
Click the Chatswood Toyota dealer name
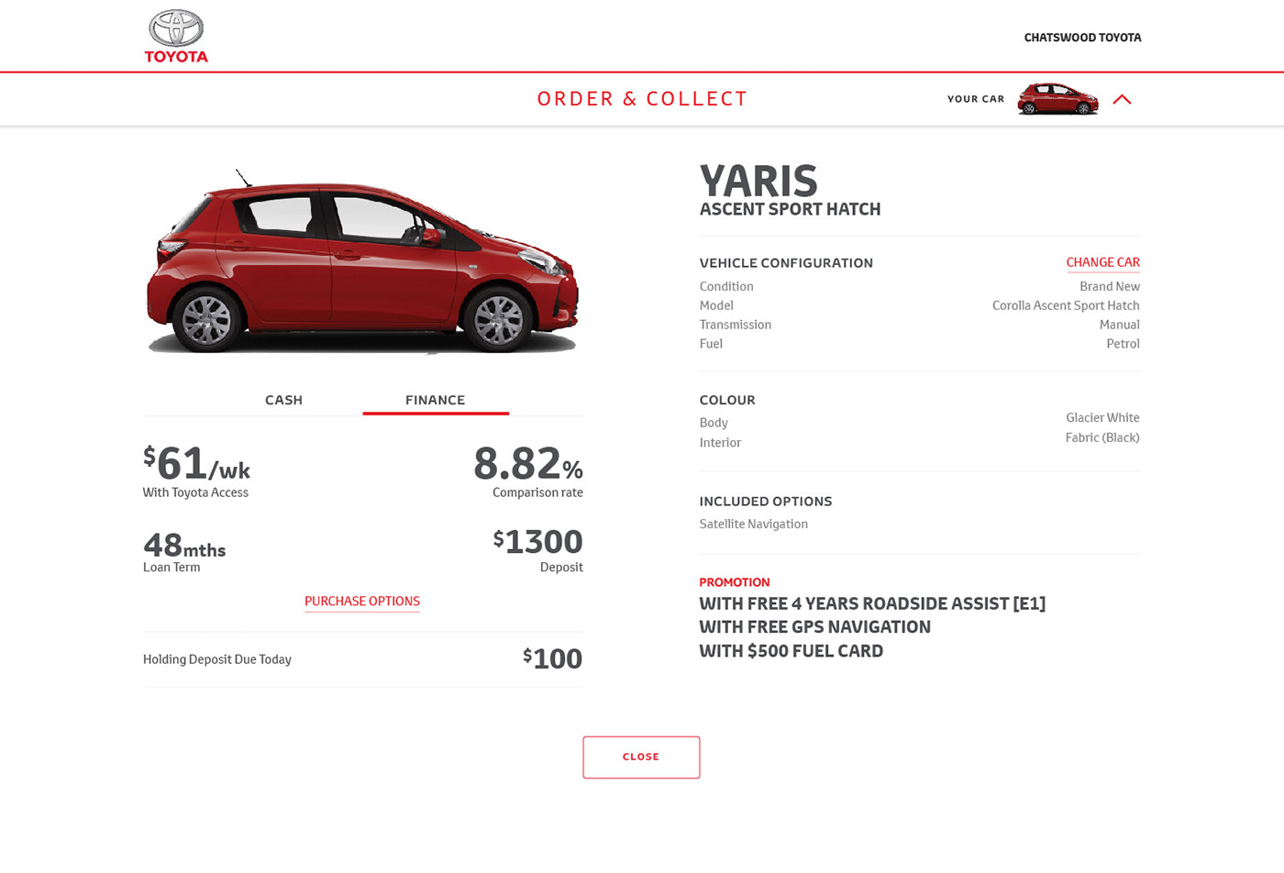pyautogui.click(x=1082, y=38)
